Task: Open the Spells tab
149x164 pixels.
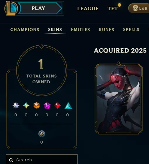Action: 131,30
